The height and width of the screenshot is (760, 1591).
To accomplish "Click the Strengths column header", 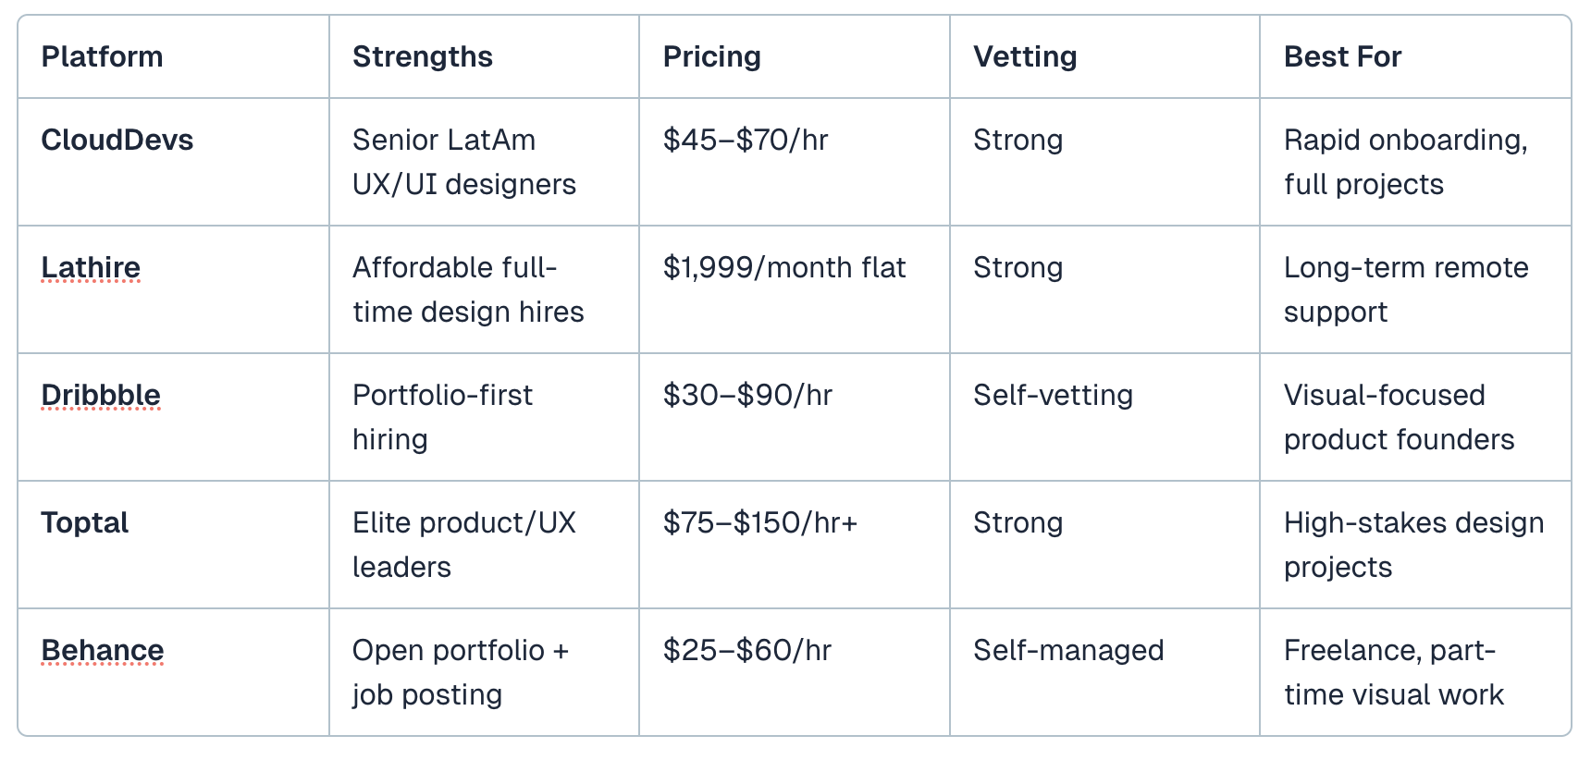I will (x=422, y=56).
